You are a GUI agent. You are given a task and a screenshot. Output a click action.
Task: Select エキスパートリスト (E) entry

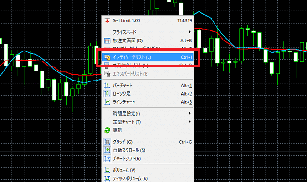(x=148, y=74)
